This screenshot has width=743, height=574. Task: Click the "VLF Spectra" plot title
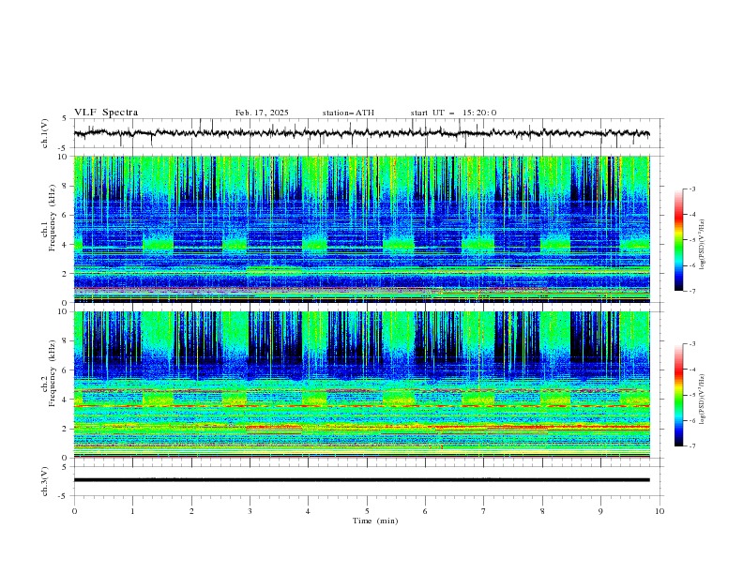(x=106, y=113)
